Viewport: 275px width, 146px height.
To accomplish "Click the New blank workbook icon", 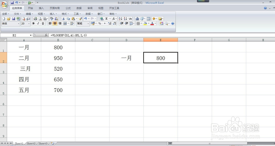I will coord(4,19).
